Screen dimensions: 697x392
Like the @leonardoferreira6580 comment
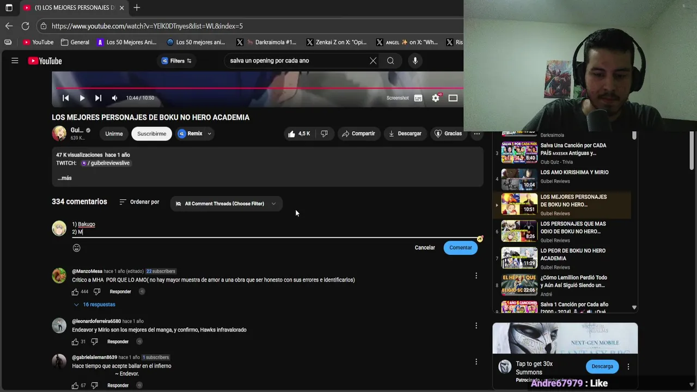pos(75,342)
